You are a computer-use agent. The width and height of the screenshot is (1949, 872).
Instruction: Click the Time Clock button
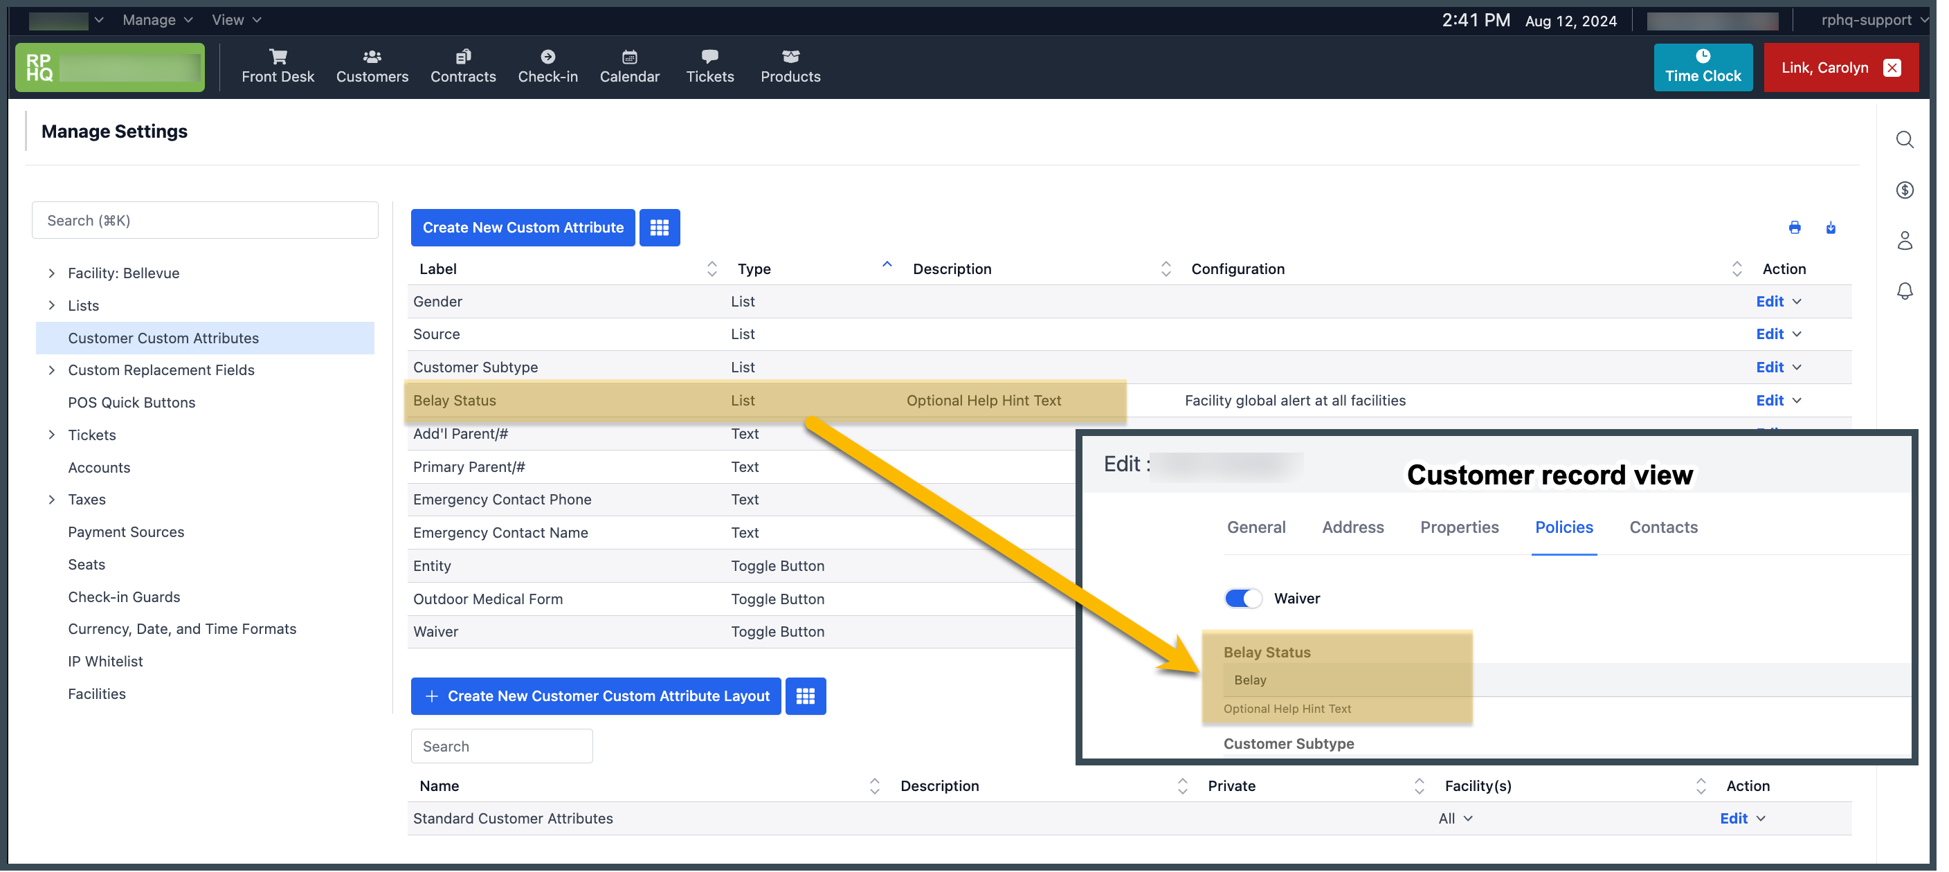point(1703,67)
